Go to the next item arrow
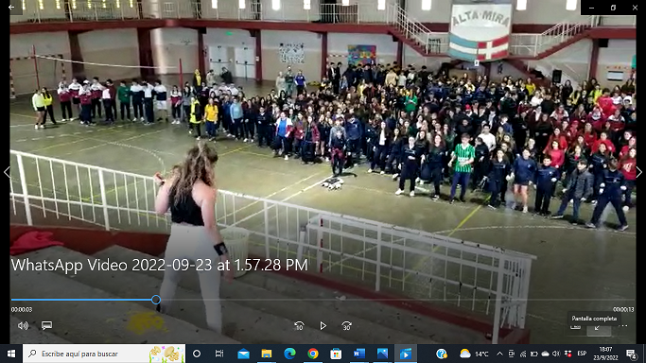The width and height of the screenshot is (646, 363). point(639,172)
